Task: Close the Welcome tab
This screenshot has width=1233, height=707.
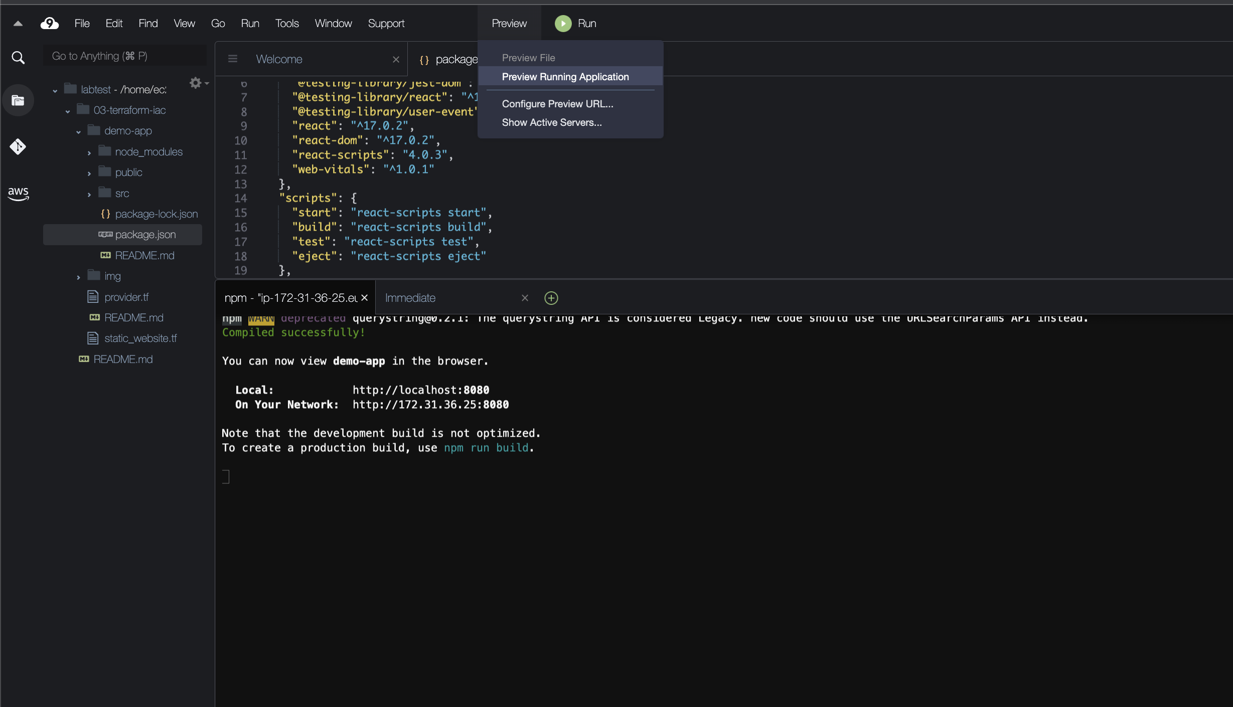Action: tap(396, 59)
